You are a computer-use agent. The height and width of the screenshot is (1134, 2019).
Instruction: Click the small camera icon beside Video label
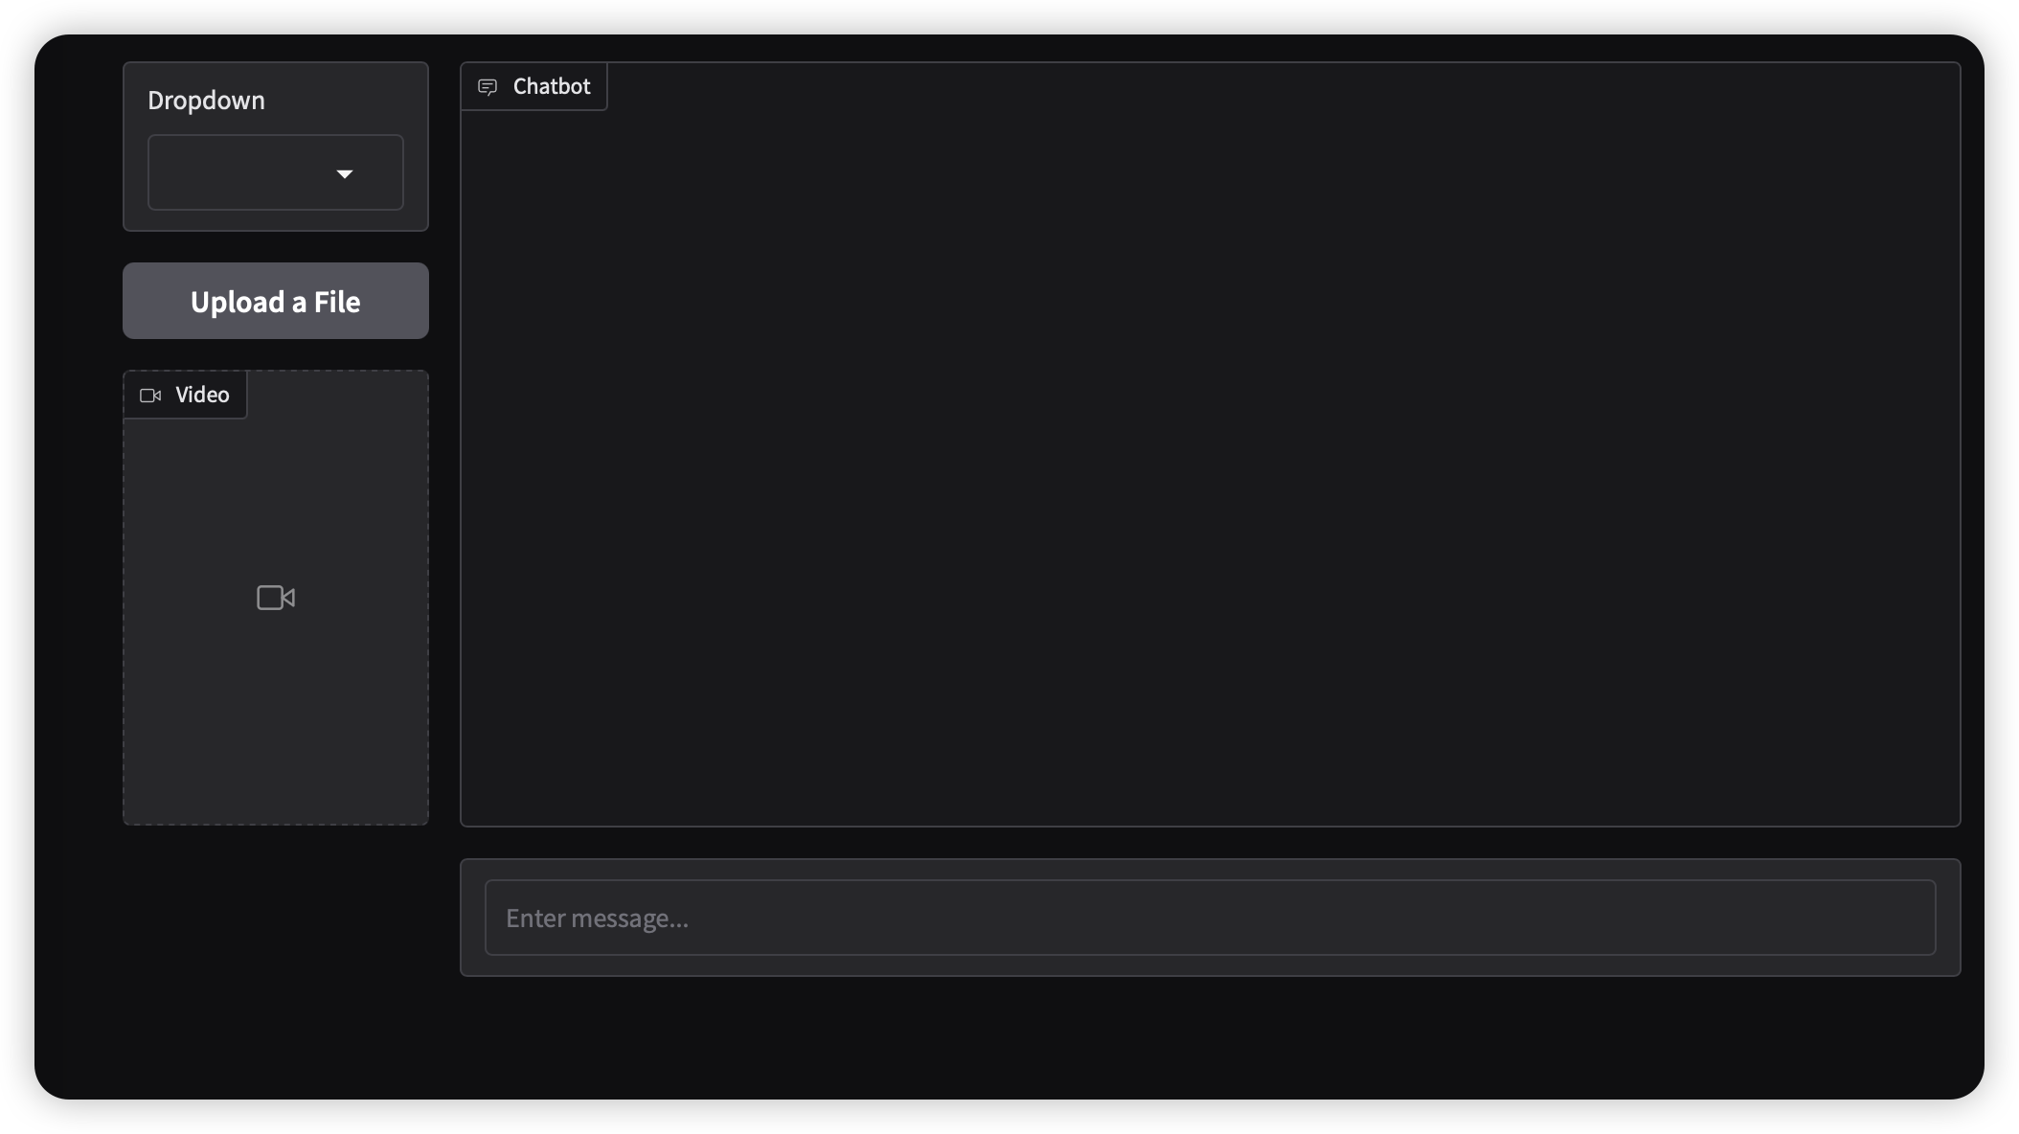pyautogui.click(x=150, y=396)
